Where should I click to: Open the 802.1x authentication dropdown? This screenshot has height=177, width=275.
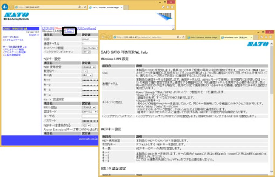[x=89, y=107]
